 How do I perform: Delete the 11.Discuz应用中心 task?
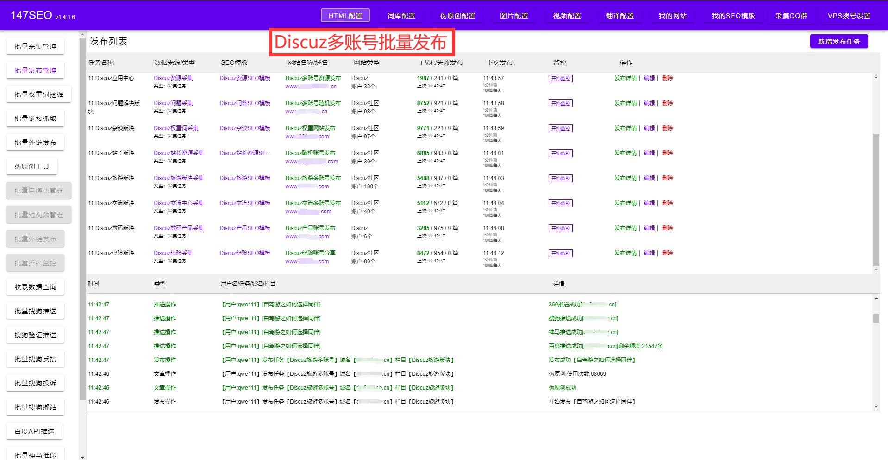tap(667, 78)
